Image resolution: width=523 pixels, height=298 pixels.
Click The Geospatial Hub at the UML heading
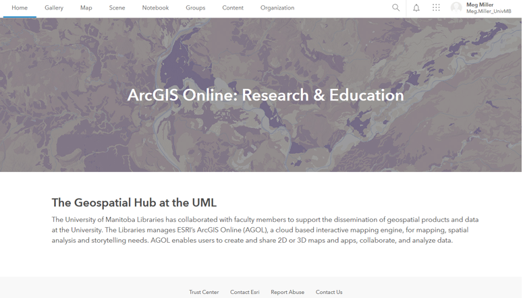[x=134, y=202]
